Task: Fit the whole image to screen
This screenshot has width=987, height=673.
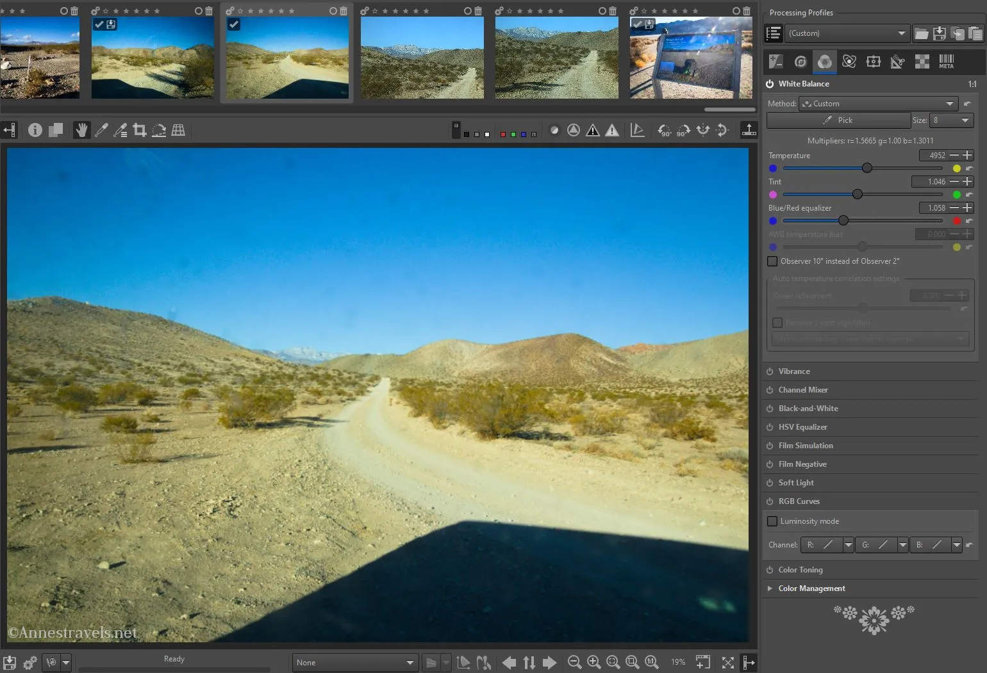Action: [x=613, y=662]
